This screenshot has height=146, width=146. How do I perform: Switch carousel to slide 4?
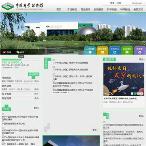coord(142,94)
